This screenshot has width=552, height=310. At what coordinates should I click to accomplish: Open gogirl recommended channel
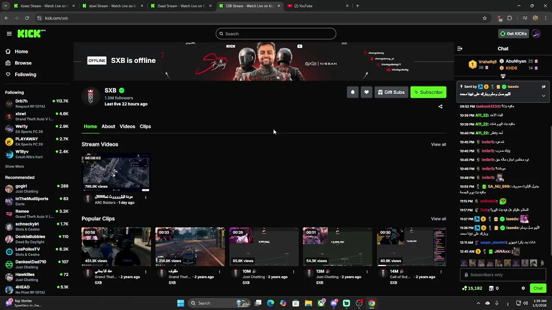pyautogui.click(x=37, y=189)
